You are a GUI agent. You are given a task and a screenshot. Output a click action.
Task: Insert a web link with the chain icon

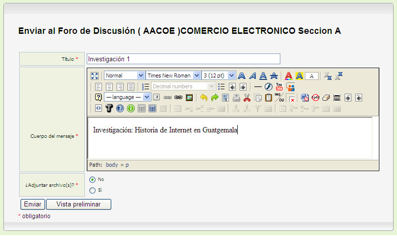pyautogui.click(x=178, y=98)
